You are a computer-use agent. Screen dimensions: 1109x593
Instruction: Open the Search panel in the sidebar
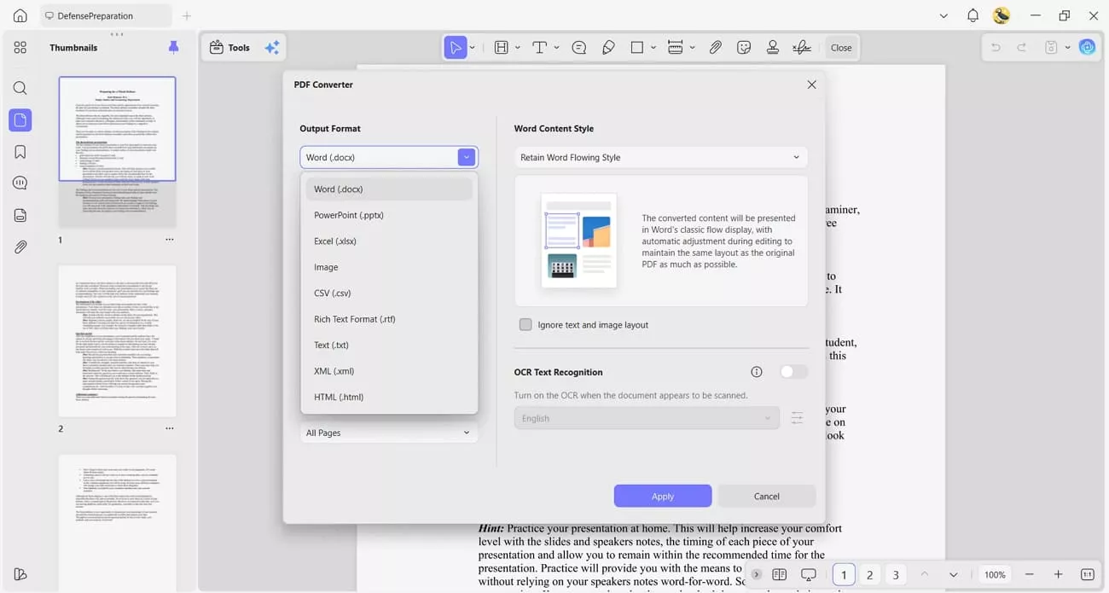pyautogui.click(x=20, y=88)
